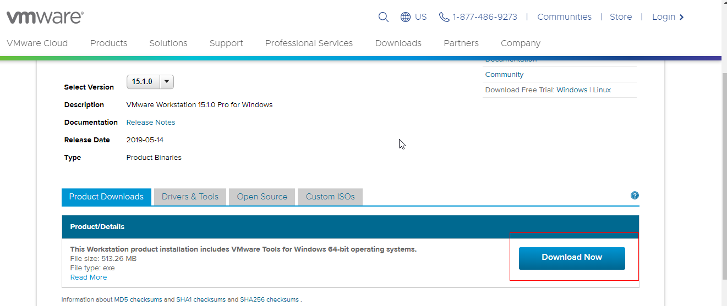Click the Login chevron arrow
The height and width of the screenshot is (306, 727).
click(681, 17)
